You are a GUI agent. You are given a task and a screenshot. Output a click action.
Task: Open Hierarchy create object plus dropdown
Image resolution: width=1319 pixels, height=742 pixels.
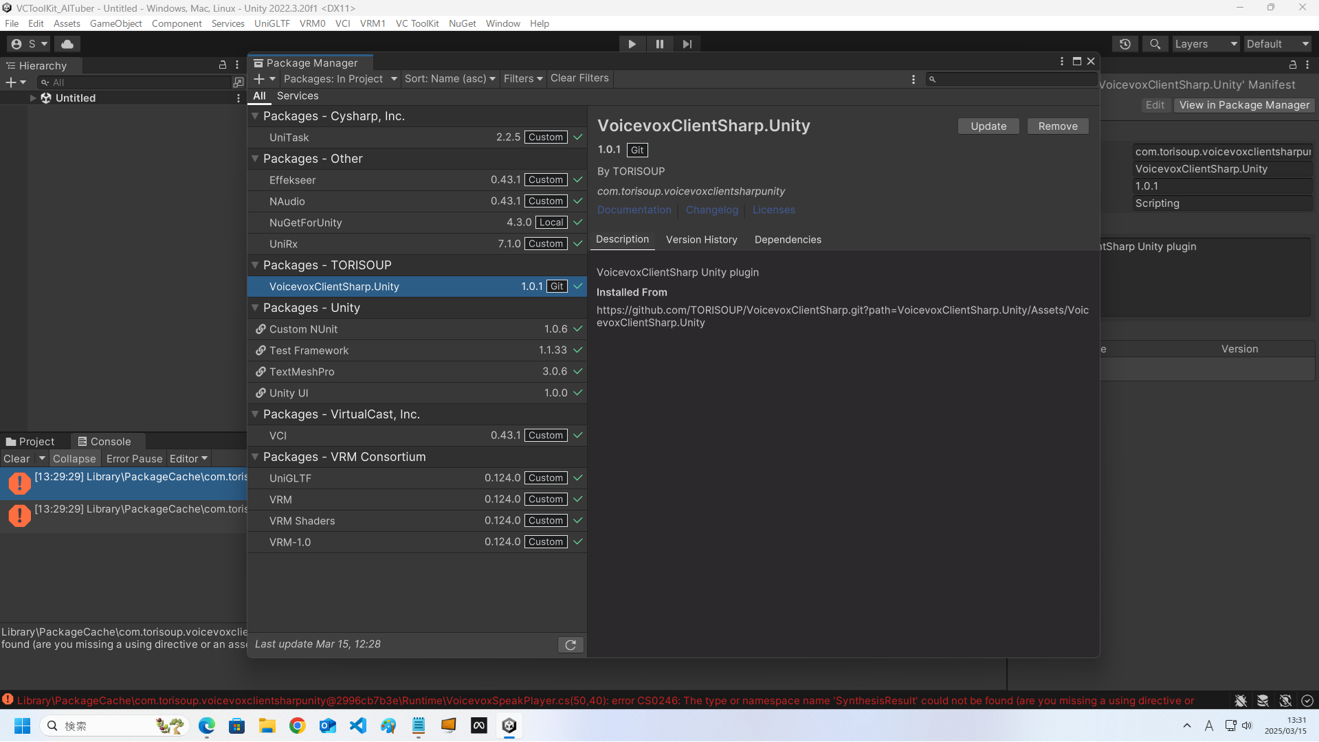coord(16,82)
